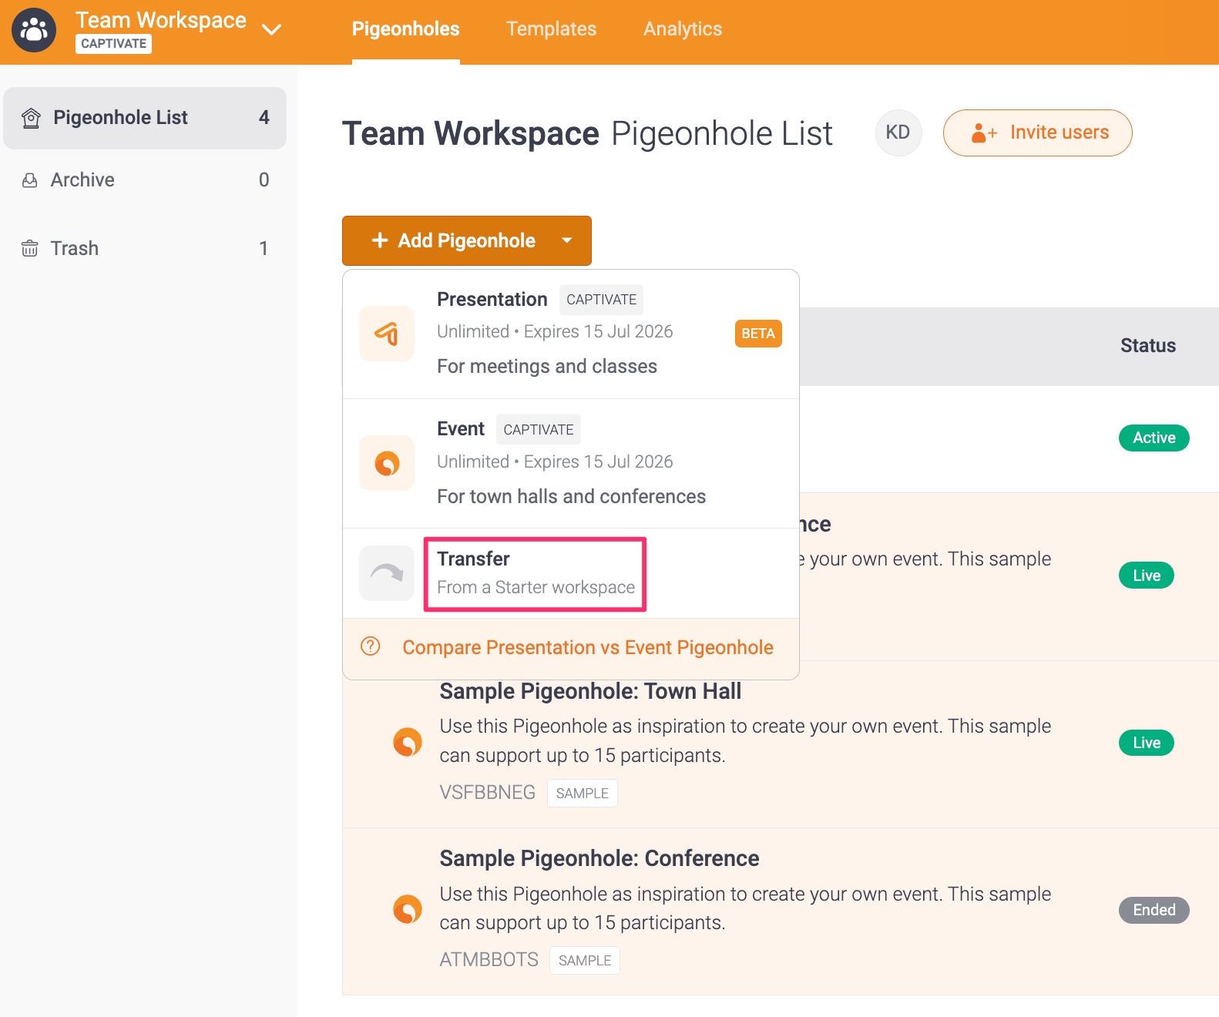Choose the Event pigeonhole option
Viewport: 1219px width, 1017px height.
(571, 463)
